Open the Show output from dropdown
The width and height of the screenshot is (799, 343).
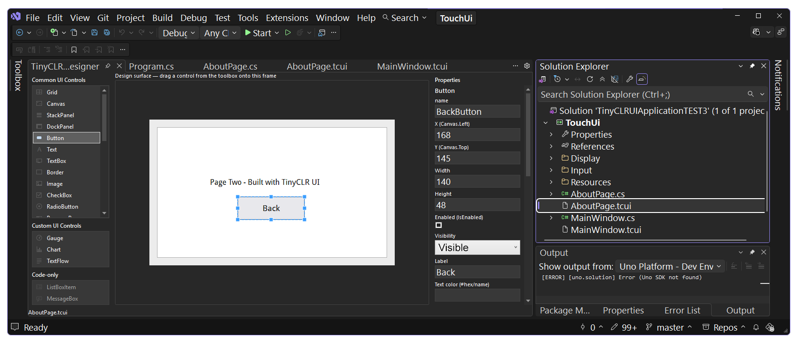(670, 266)
